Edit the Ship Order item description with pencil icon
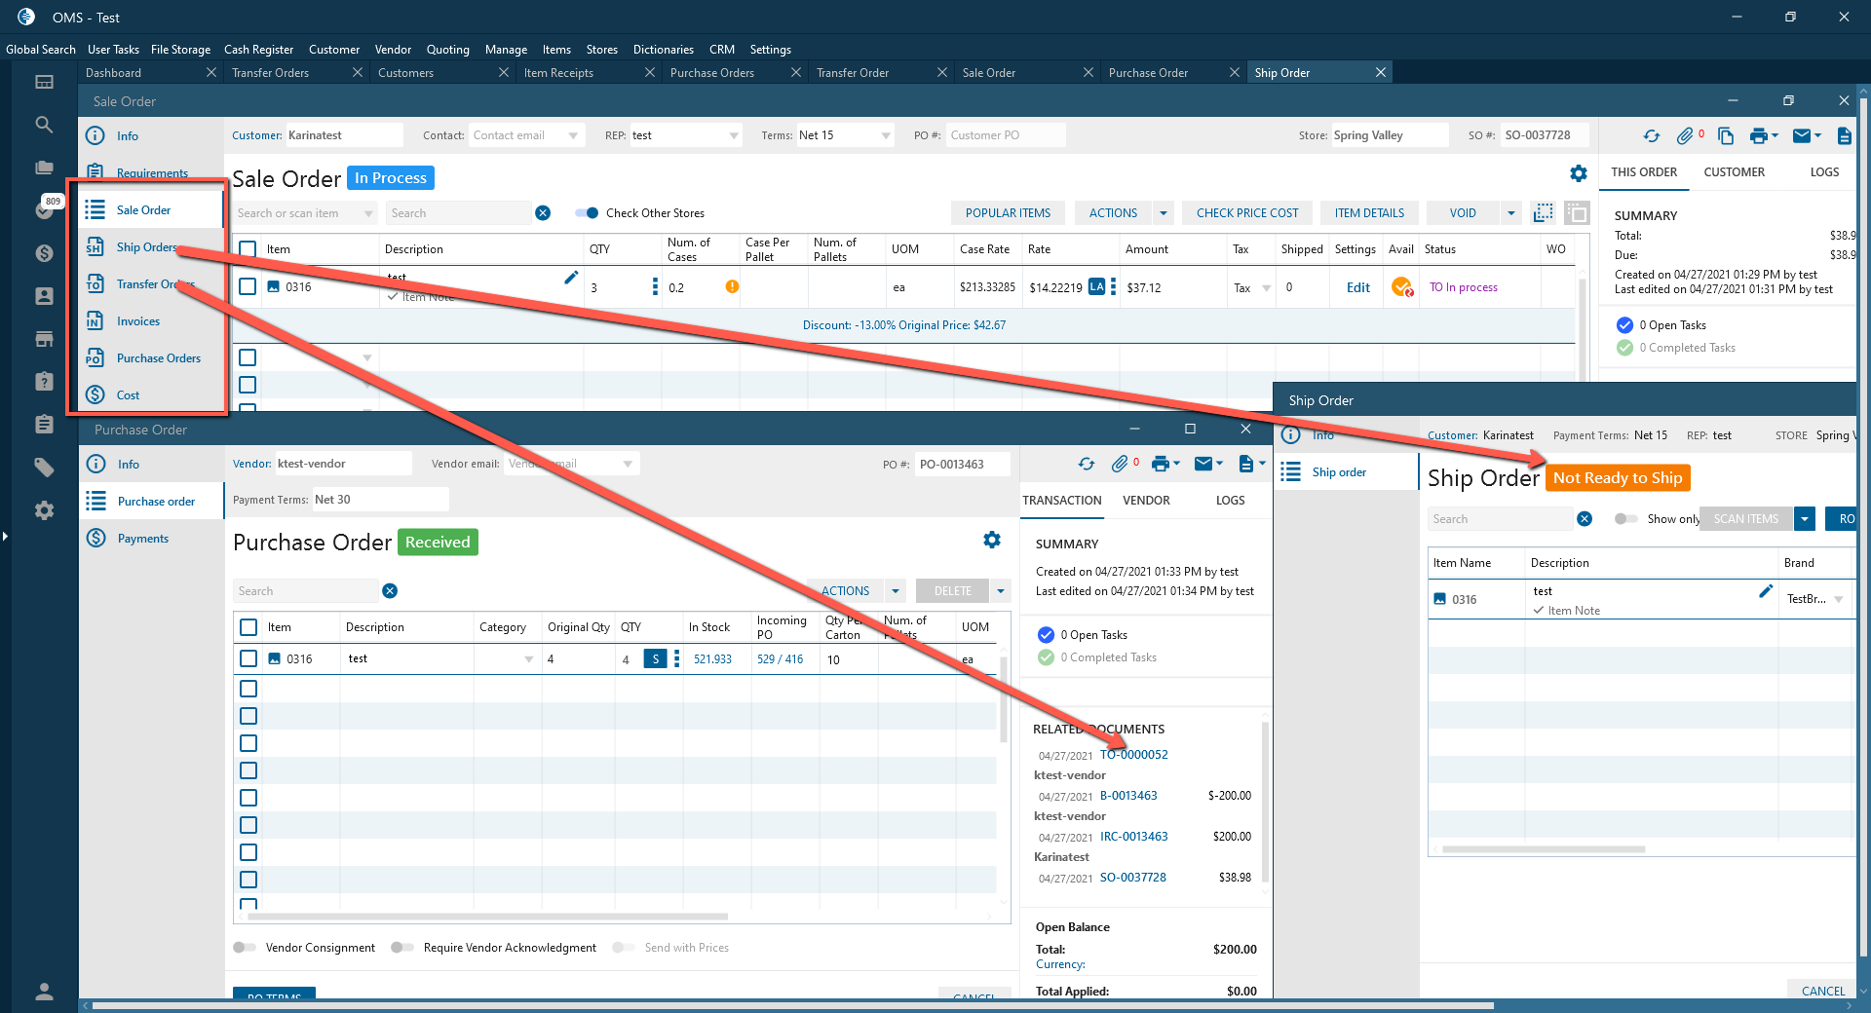 (1766, 591)
